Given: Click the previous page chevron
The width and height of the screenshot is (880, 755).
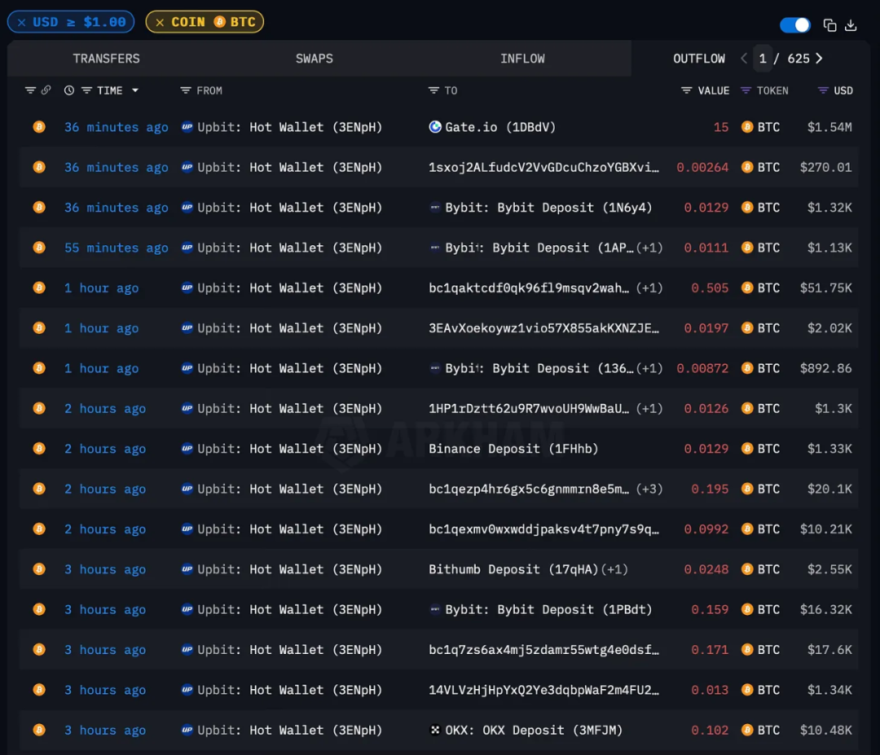Looking at the screenshot, I should pos(744,58).
